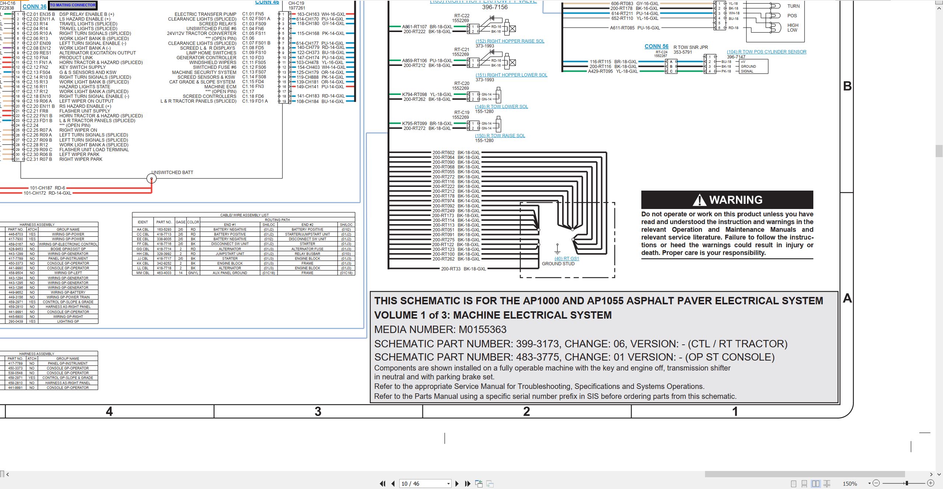943x489 pixels.
Task: Follow the (150) R TOW RAISE SOL link
Action: 500,136
